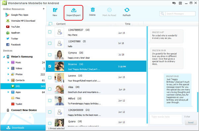Open the Toolkit item in the sidebar
The height and width of the screenshot is (131, 199).
pos(17,104)
